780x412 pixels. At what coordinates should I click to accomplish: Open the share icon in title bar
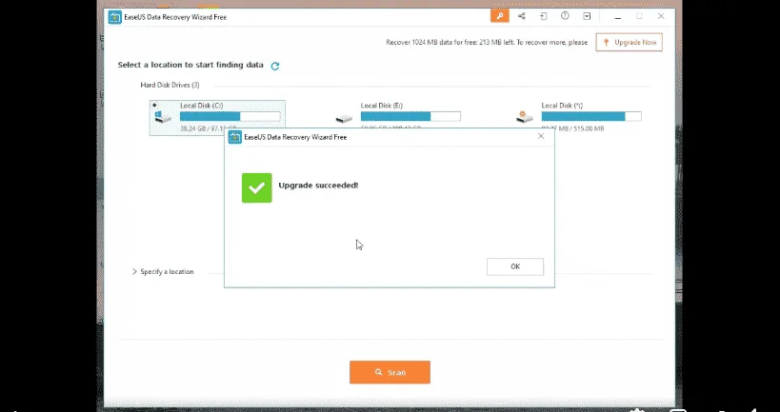[521, 16]
